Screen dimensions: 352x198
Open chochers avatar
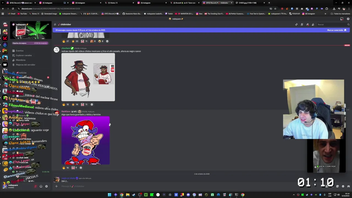[x=56, y=50]
